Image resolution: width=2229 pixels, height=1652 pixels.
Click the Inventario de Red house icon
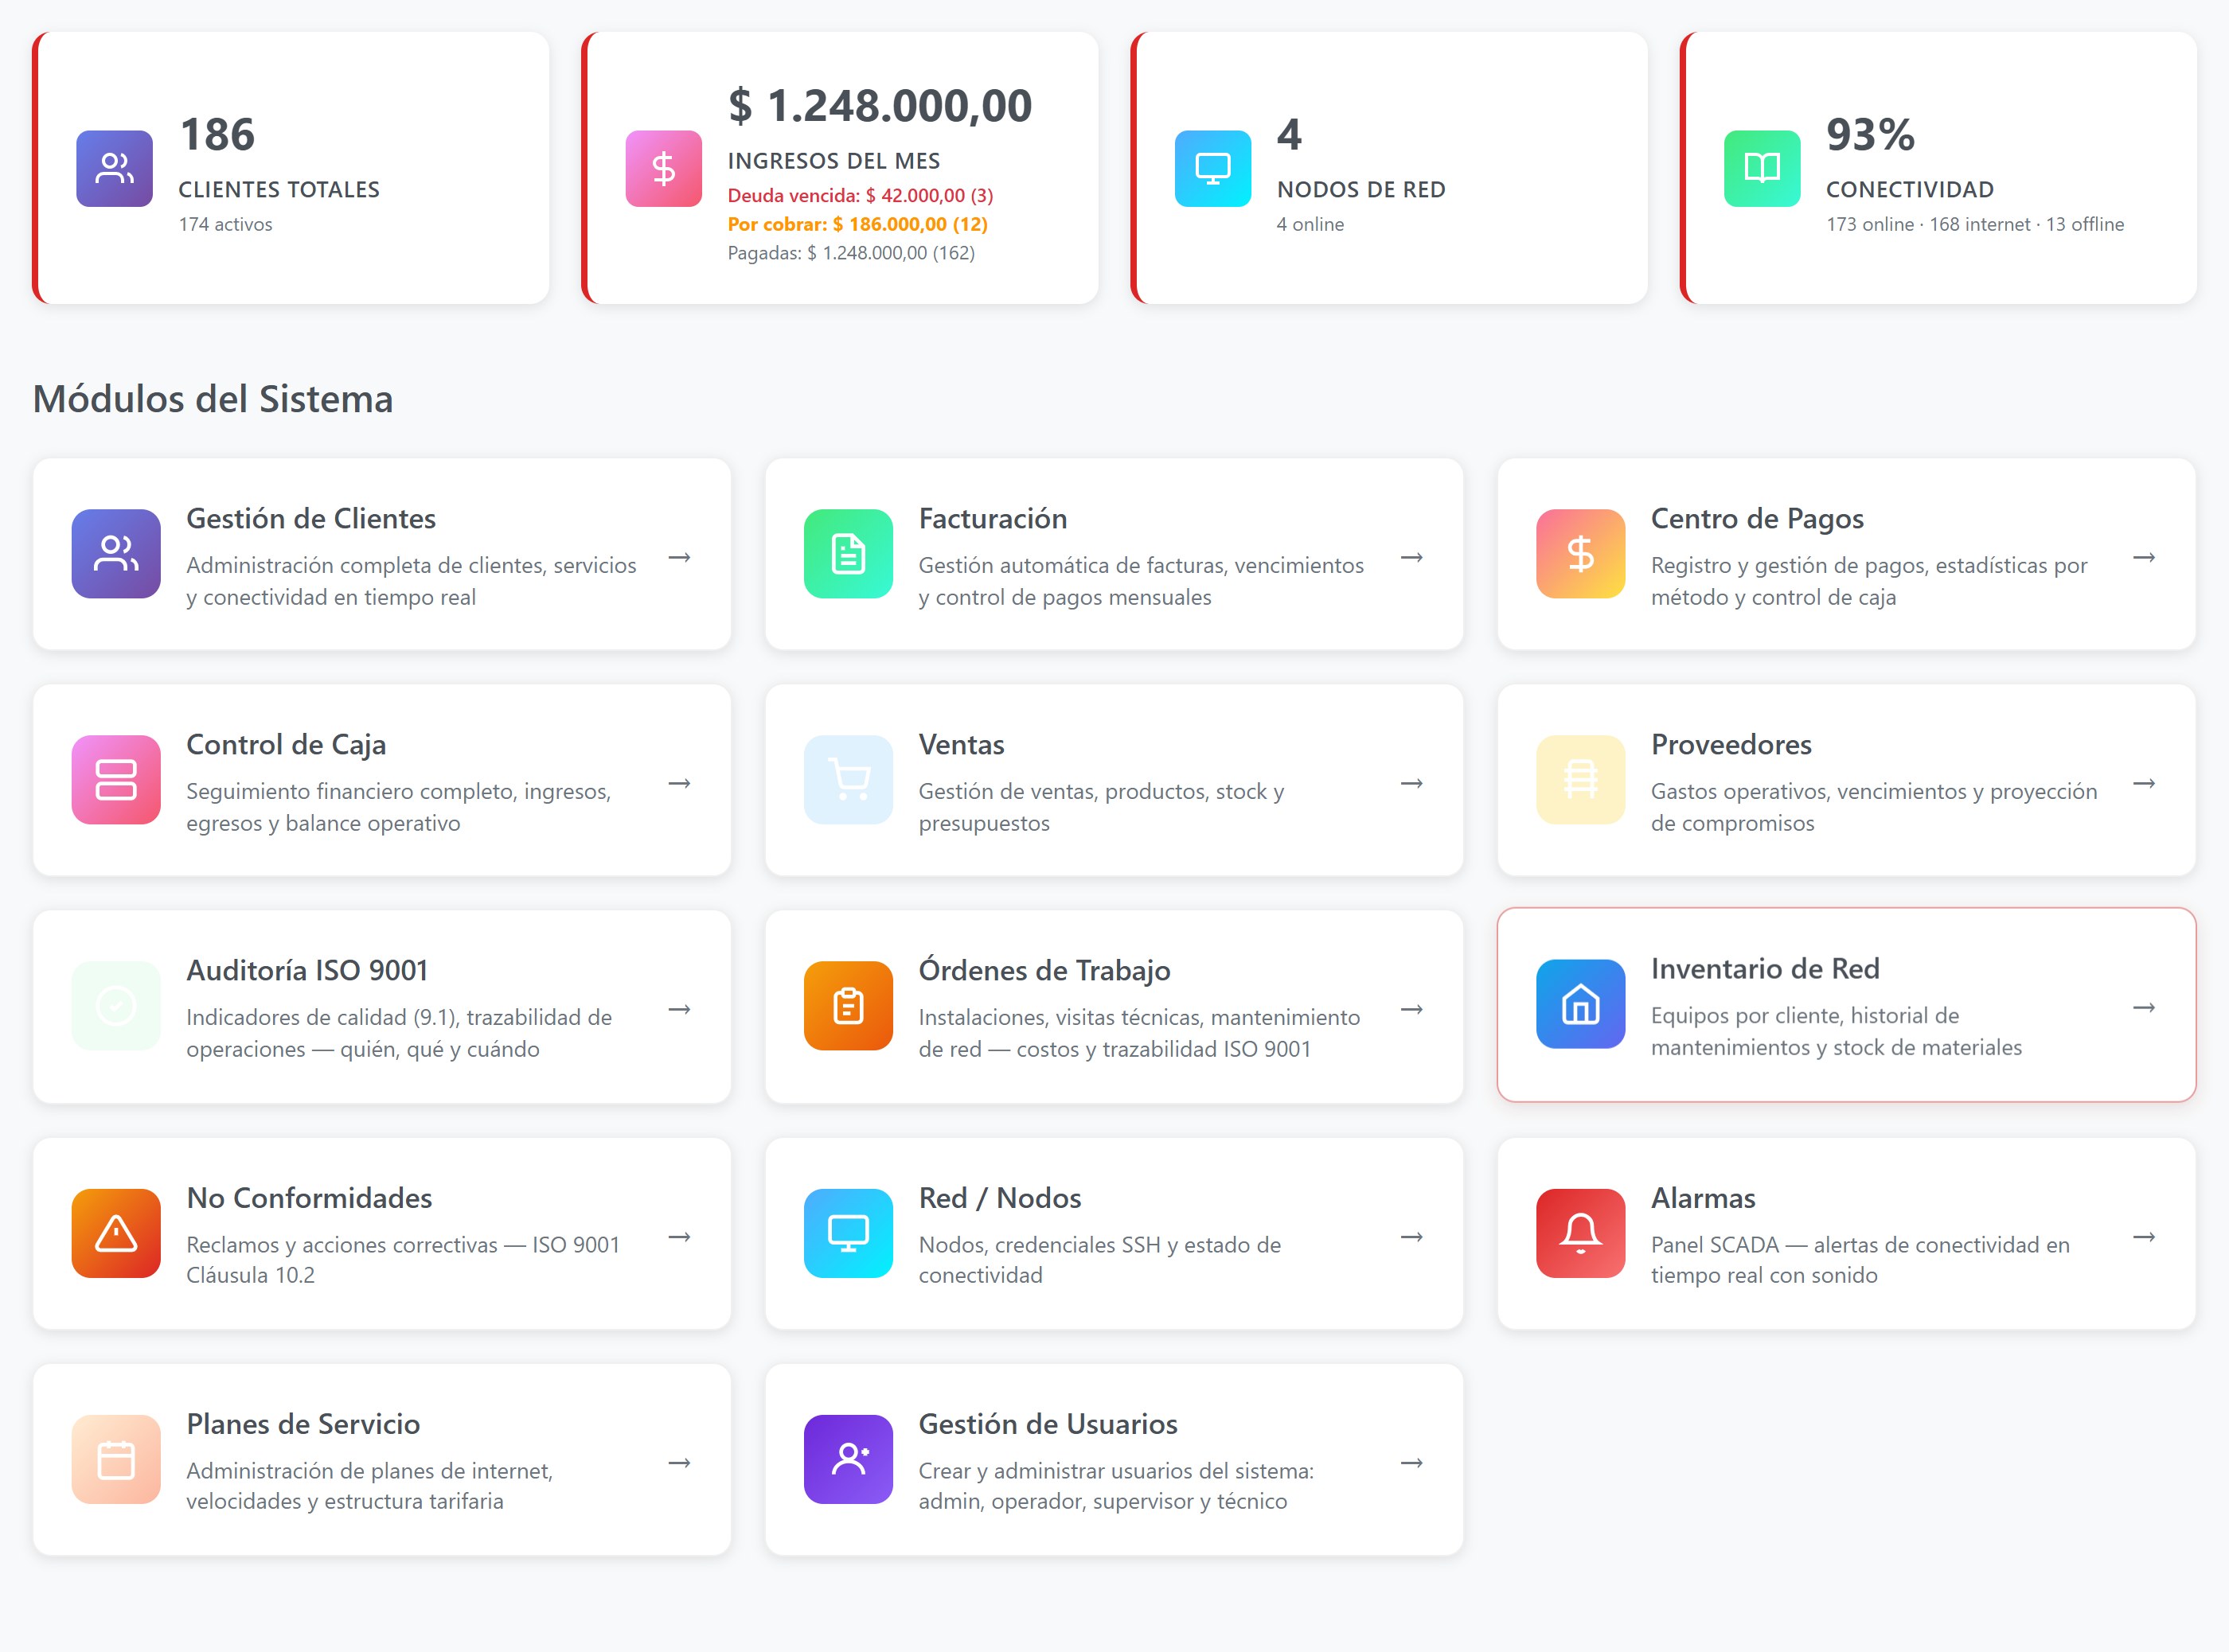pyautogui.click(x=1581, y=1004)
